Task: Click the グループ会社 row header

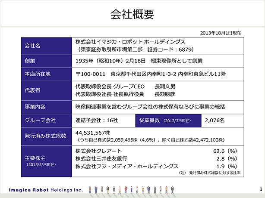Action: click(47, 121)
